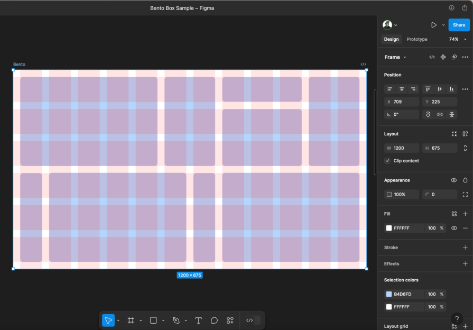Image resolution: width=473 pixels, height=330 pixels.
Task: Hide the FFFFFF fill using its eye toggle
Action: click(x=453, y=228)
